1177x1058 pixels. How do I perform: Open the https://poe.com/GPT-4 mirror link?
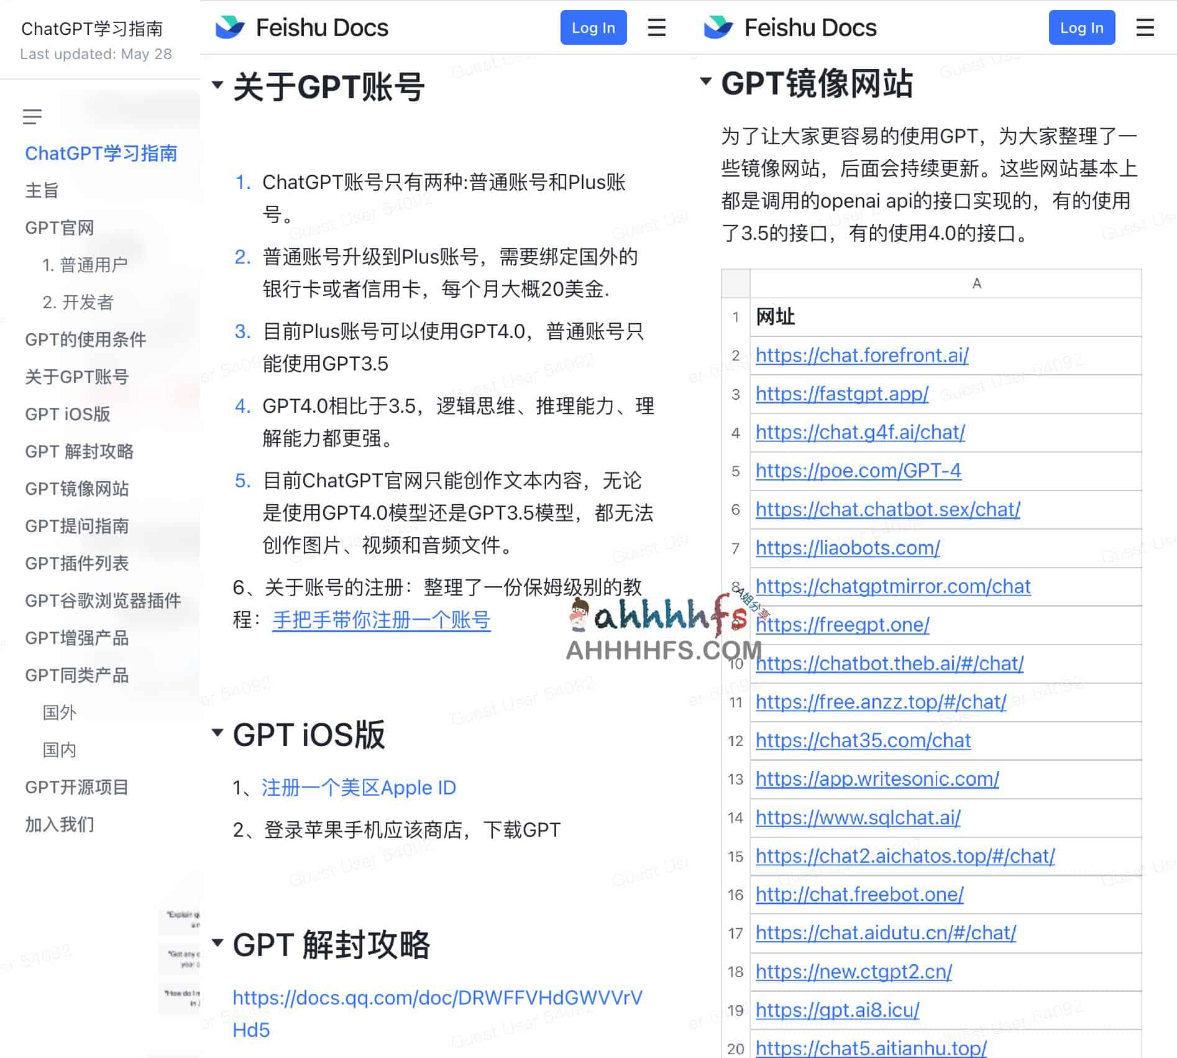(858, 471)
